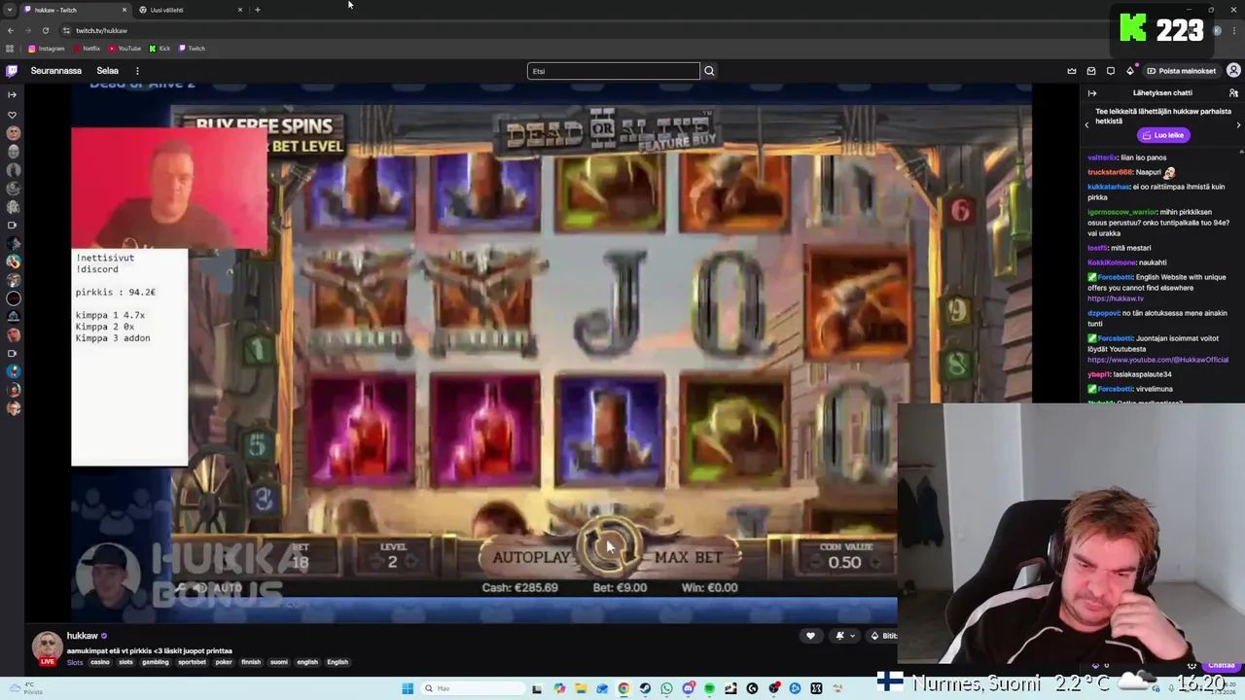
Task: Open the hukkaw.tv link in chat
Action: (x=1116, y=298)
